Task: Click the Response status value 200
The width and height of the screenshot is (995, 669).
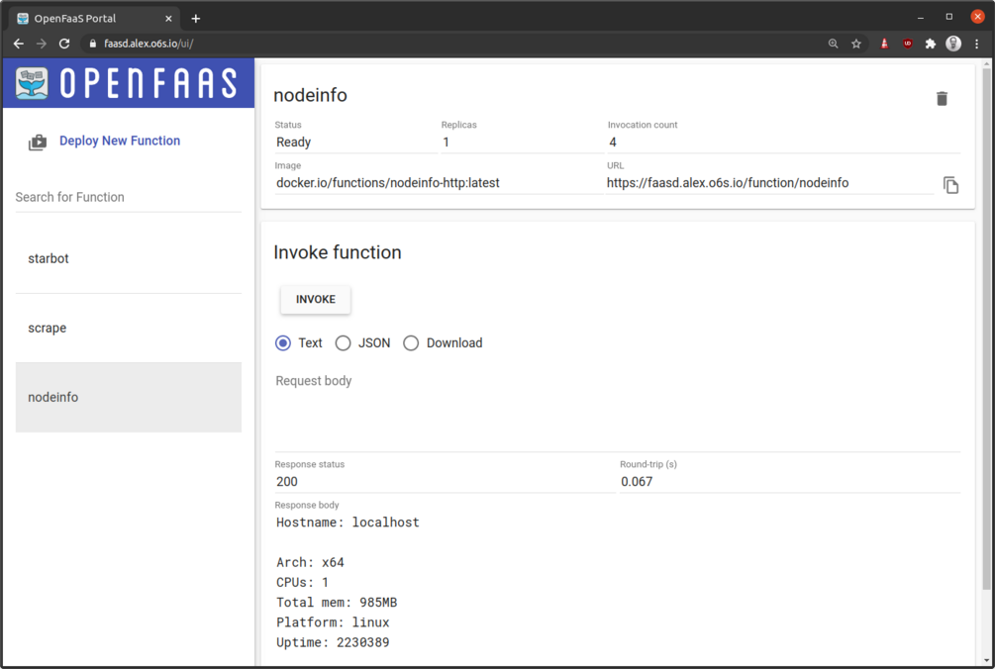Action: pyautogui.click(x=287, y=481)
